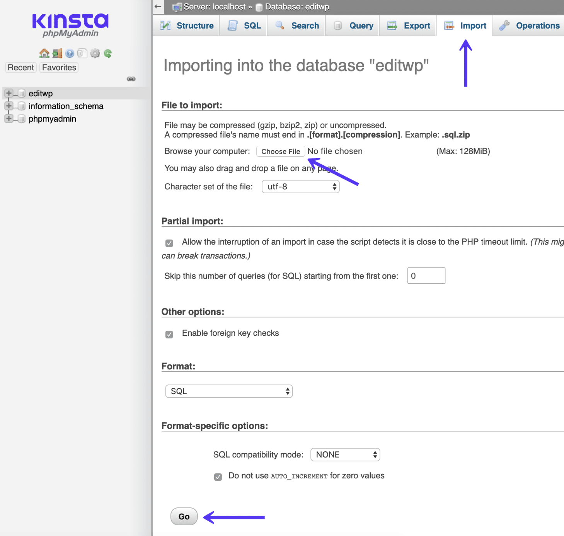Open the panel settings gear icon
This screenshot has height=536, width=564.
click(x=95, y=53)
